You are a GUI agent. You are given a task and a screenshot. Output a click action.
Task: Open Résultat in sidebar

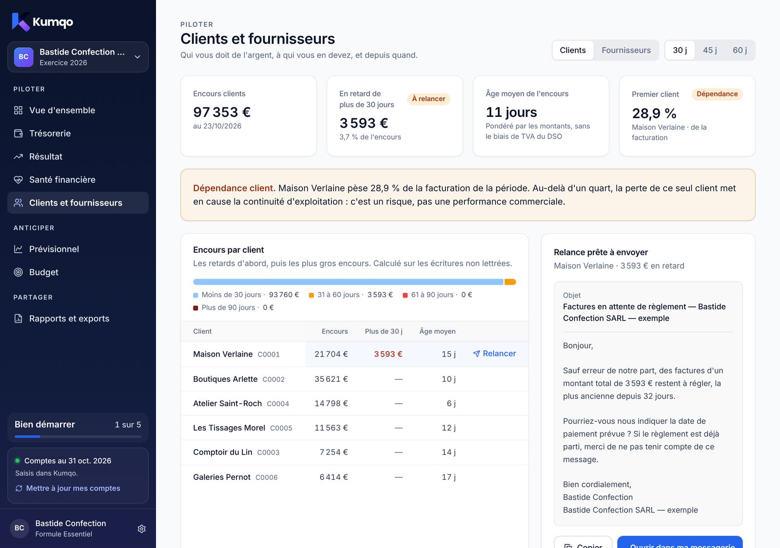coord(78,156)
